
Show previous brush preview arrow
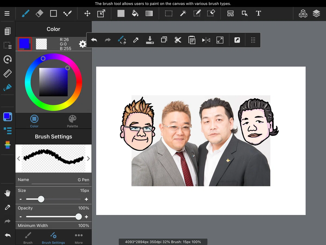(x=18, y=159)
